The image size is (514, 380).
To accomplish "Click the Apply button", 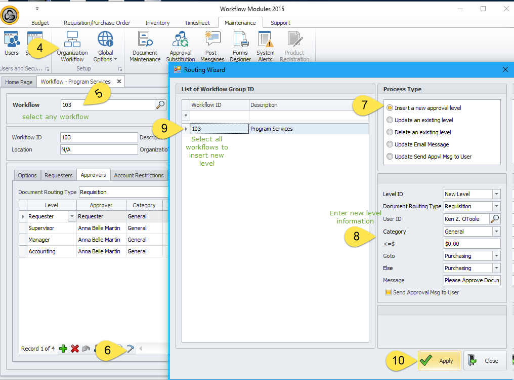I will (x=439, y=361).
